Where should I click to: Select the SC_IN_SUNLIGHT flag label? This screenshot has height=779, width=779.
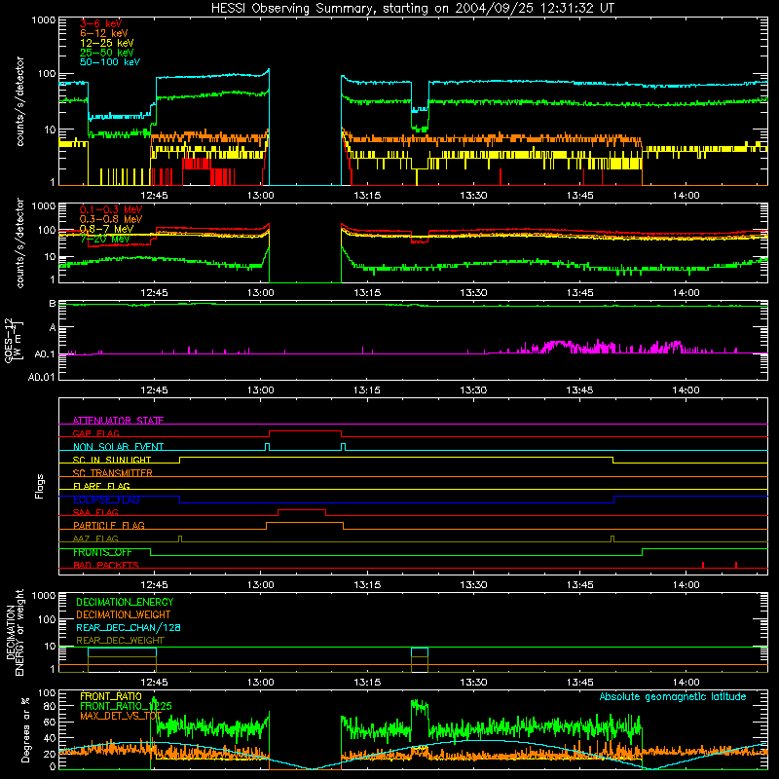pos(112,460)
